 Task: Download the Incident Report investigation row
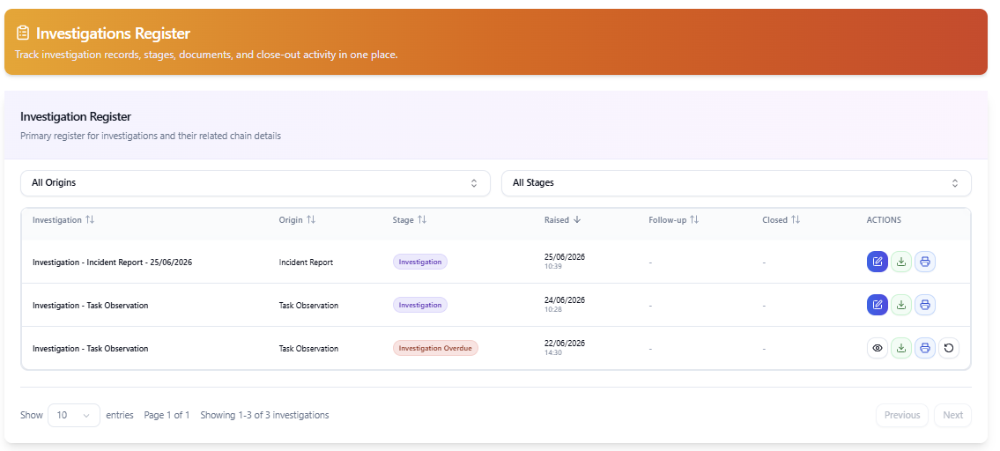pyautogui.click(x=901, y=262)
